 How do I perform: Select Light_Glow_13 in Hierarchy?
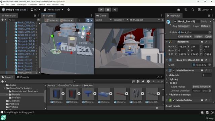[26, 54]
